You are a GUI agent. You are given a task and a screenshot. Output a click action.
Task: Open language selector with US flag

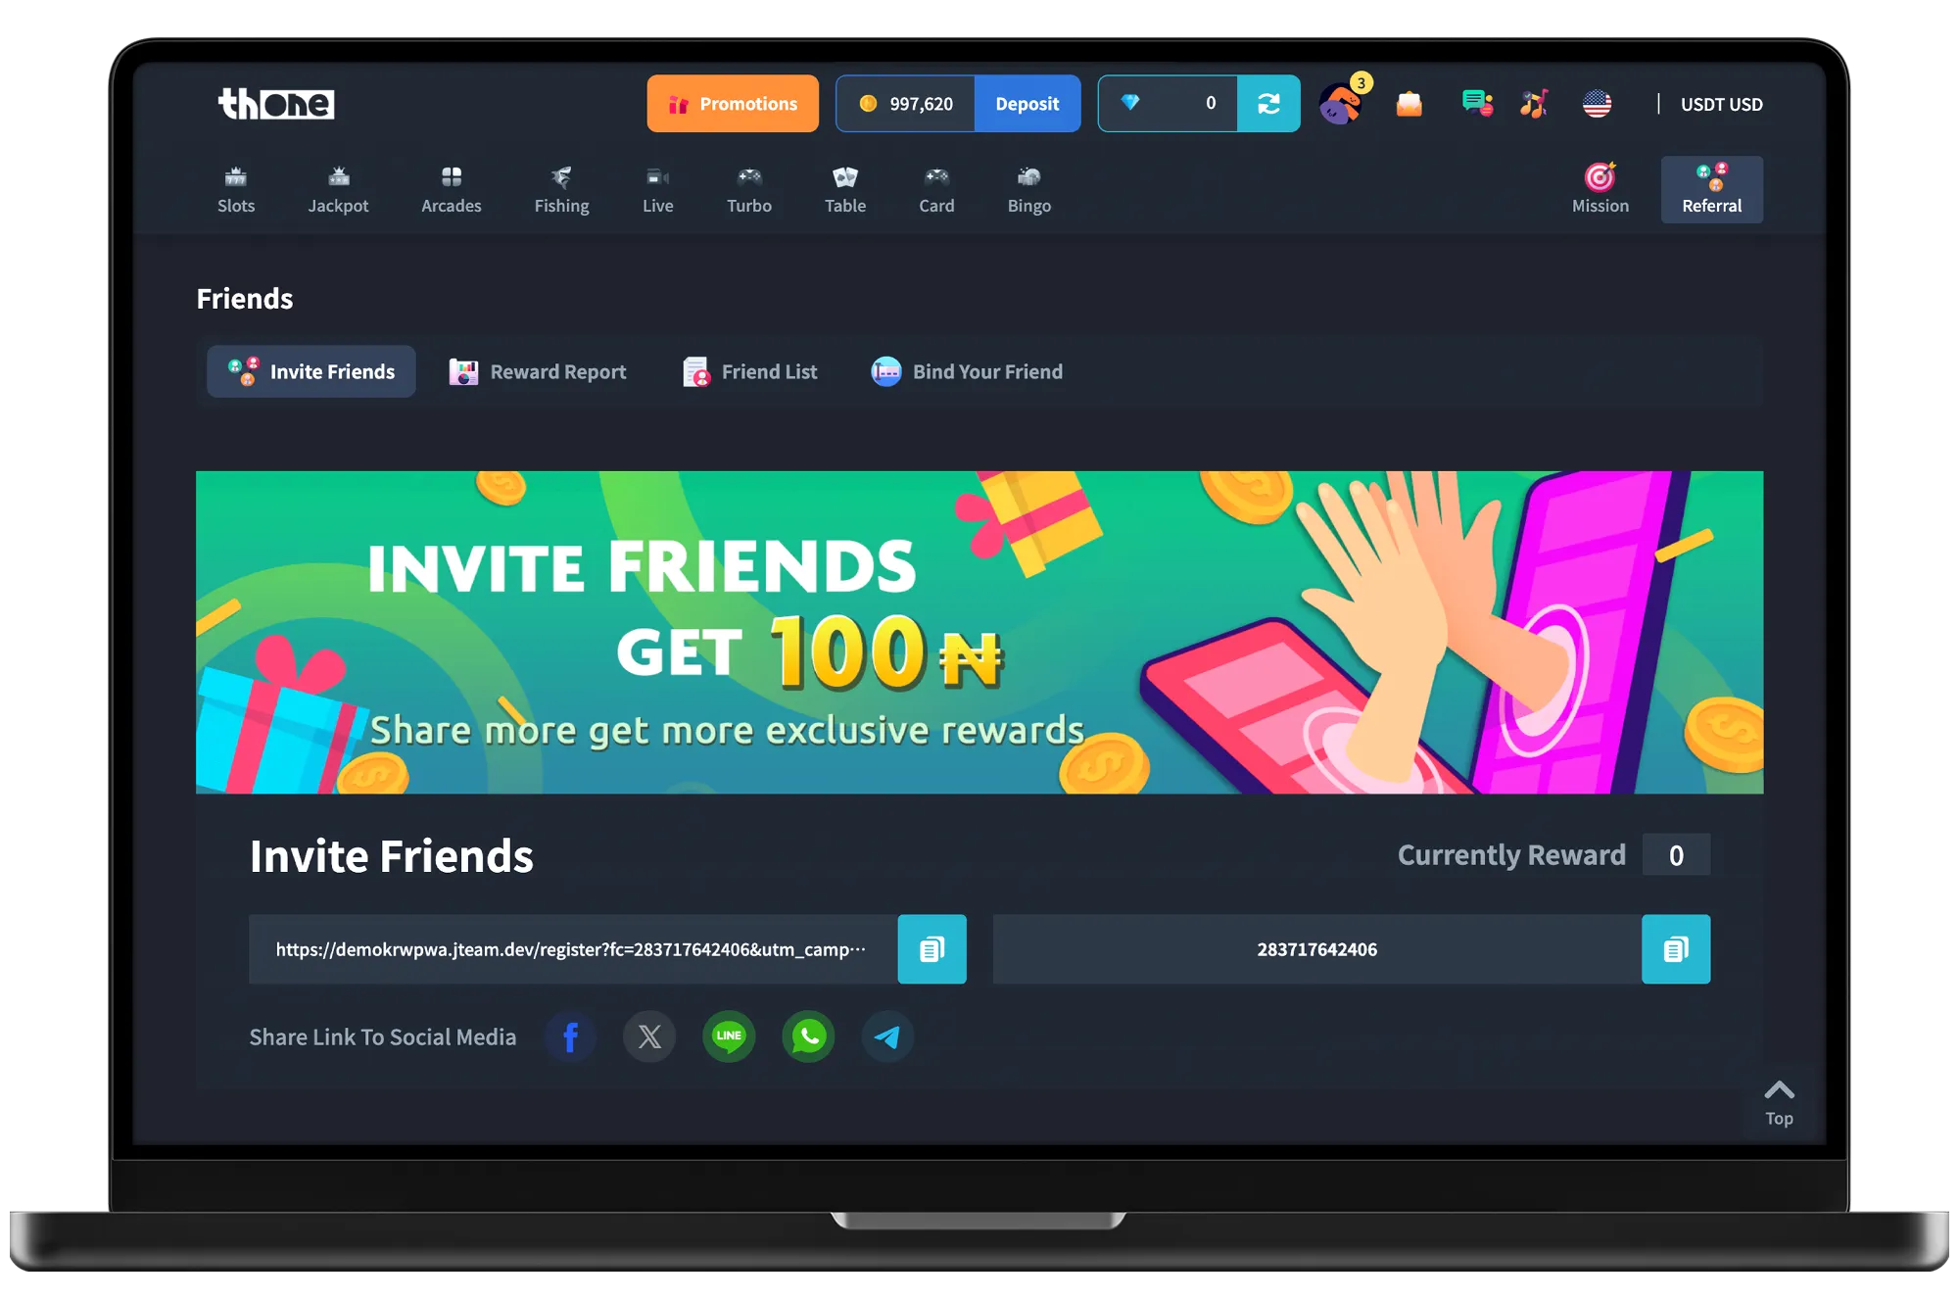tap(1597, 103)
